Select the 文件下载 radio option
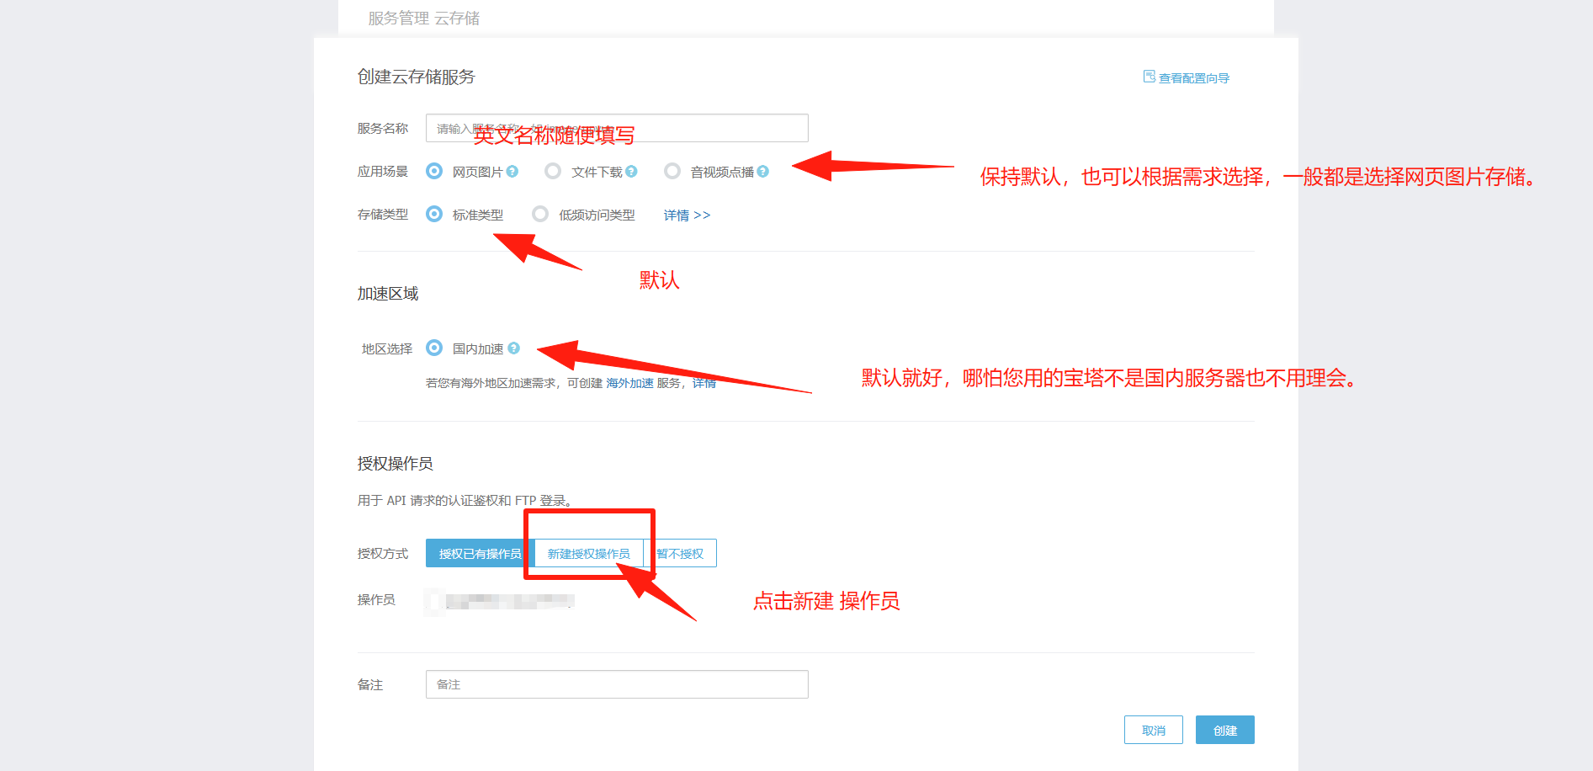The width and height of the screenshot is (1593, 771). [x=553, y=171]
